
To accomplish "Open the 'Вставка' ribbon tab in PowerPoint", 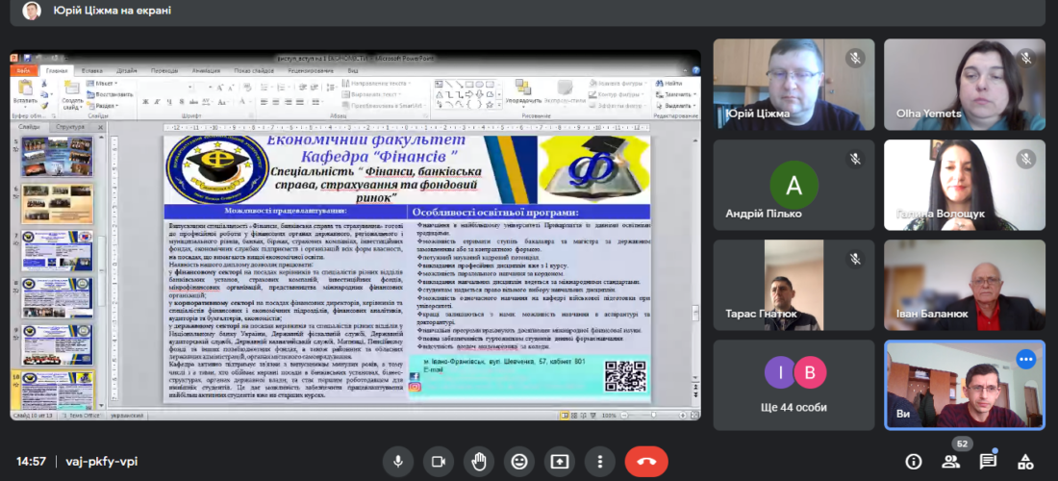I will [92, 70].
